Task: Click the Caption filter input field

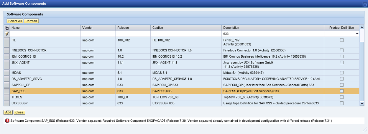Action: point(186,34)
